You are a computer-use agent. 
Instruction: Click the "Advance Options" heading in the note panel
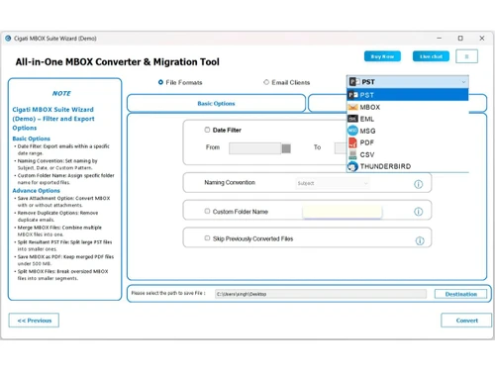(x=36, y=191)
